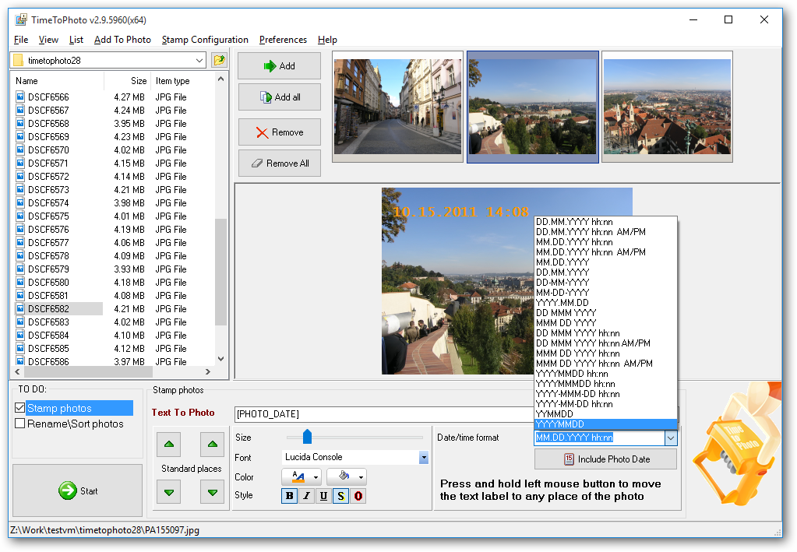Uncheck the Stamp photos checkbox
The image size is (797, 552).
pyautogui.click(x=20, y=408)
